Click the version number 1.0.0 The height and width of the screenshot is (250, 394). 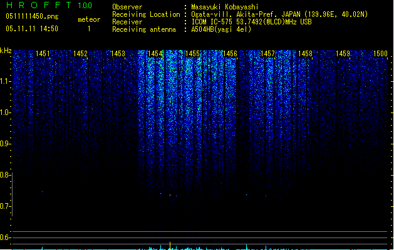pos(85,6)
